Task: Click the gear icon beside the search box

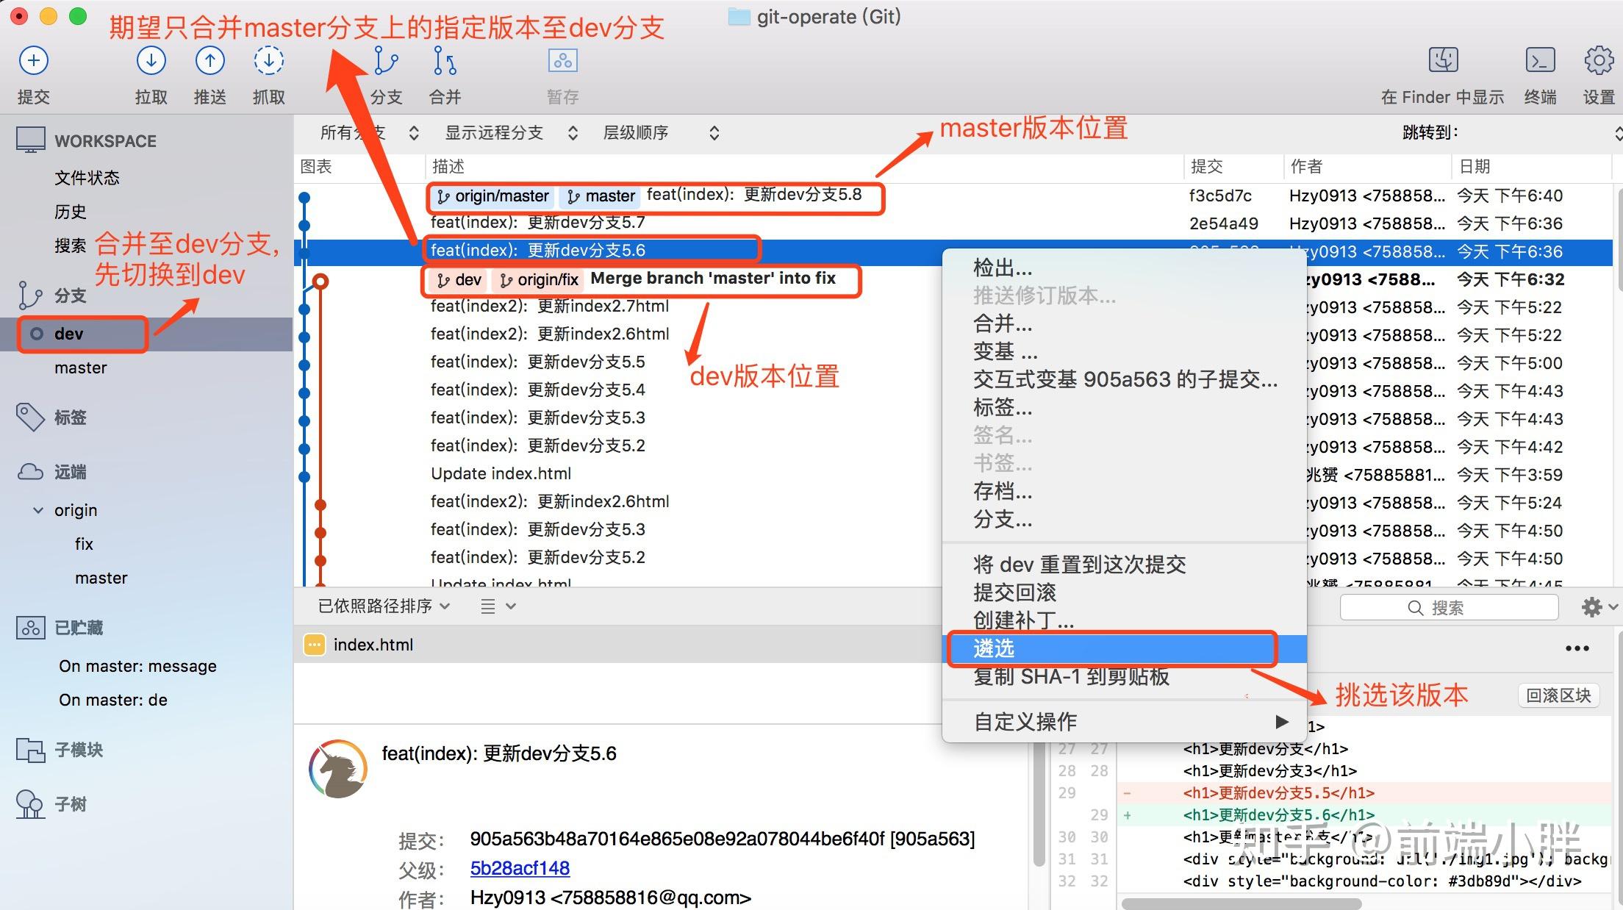Action: tap(1593, 606)
